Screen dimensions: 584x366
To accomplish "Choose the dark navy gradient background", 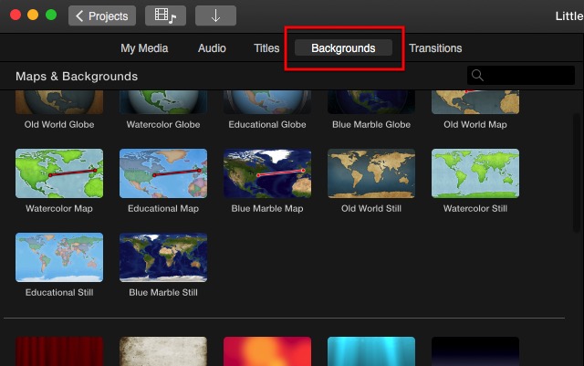I will (475, 351).
